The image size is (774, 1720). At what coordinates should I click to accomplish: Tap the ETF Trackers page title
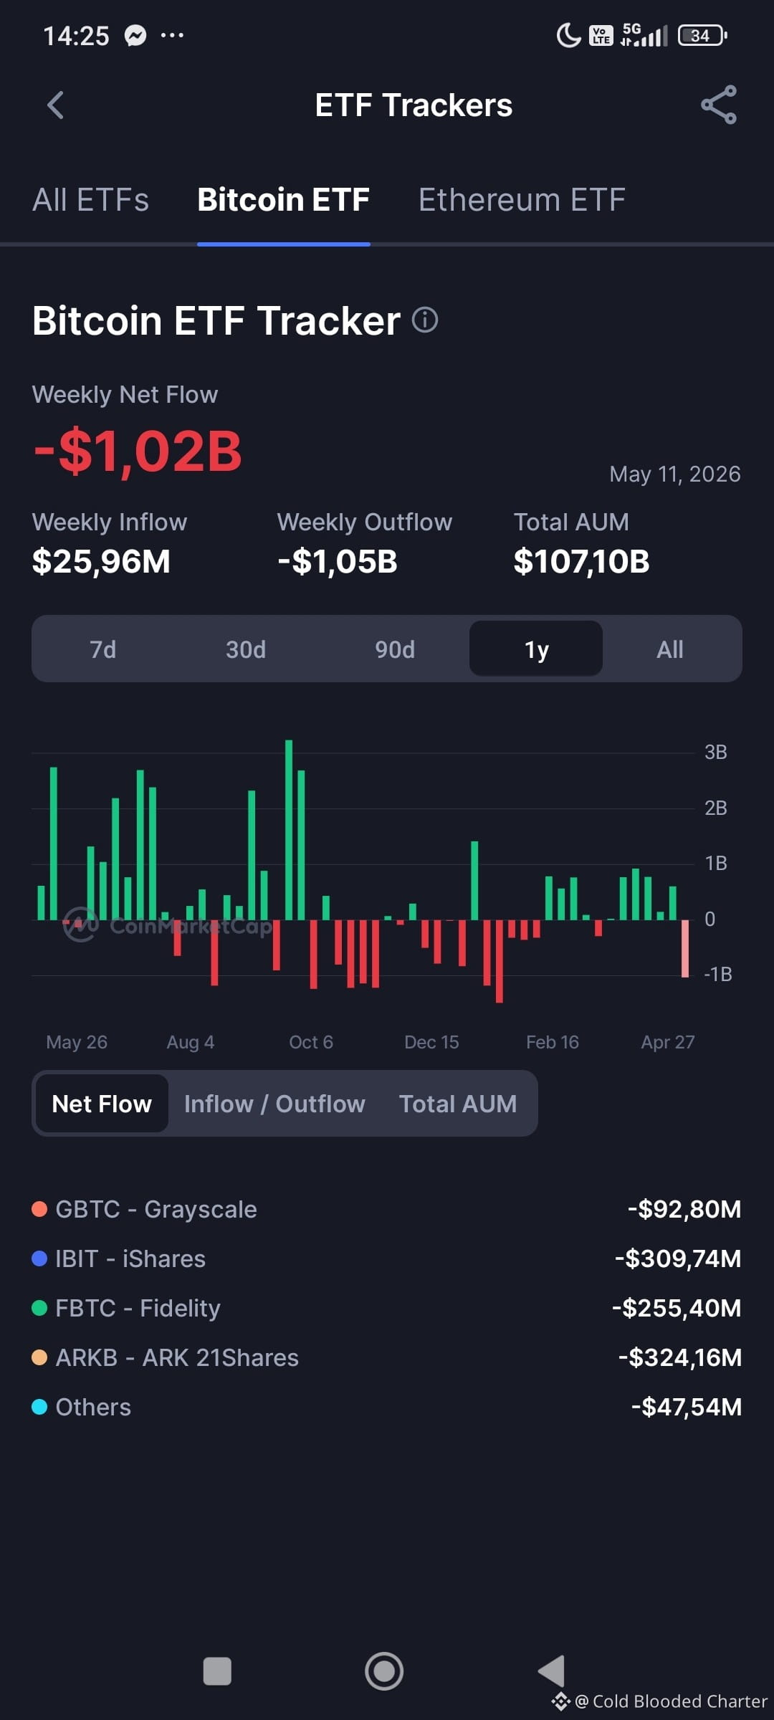(414, 105)
